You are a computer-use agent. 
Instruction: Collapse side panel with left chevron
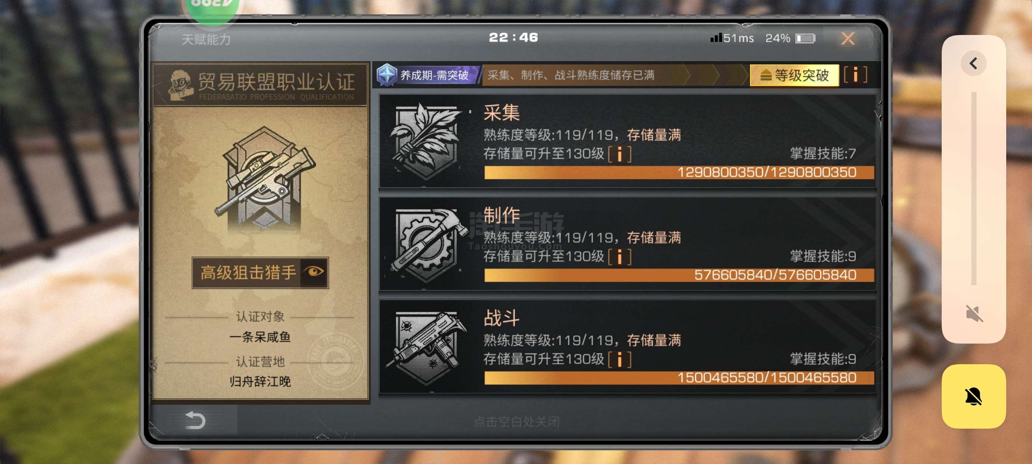tap(973, 63)
